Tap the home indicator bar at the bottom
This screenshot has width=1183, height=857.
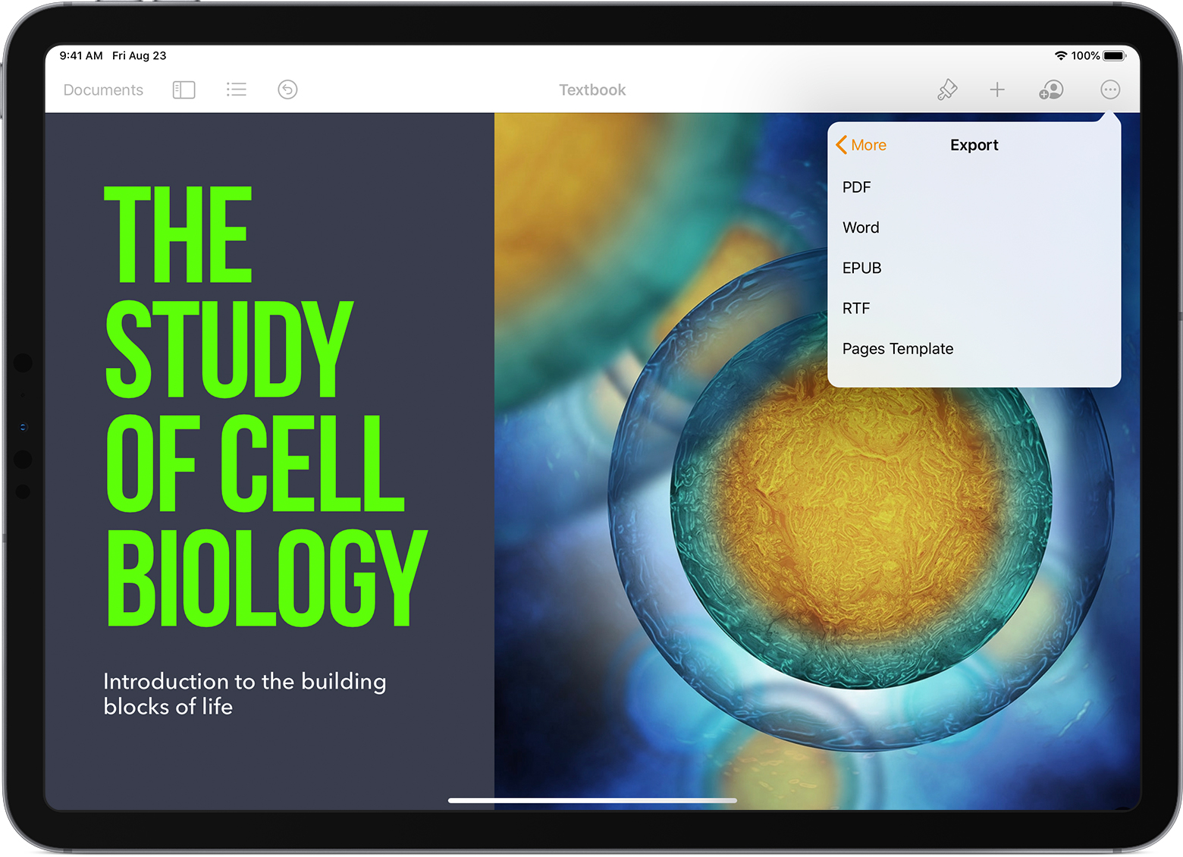pyautogui.click(x=591, y=800)
